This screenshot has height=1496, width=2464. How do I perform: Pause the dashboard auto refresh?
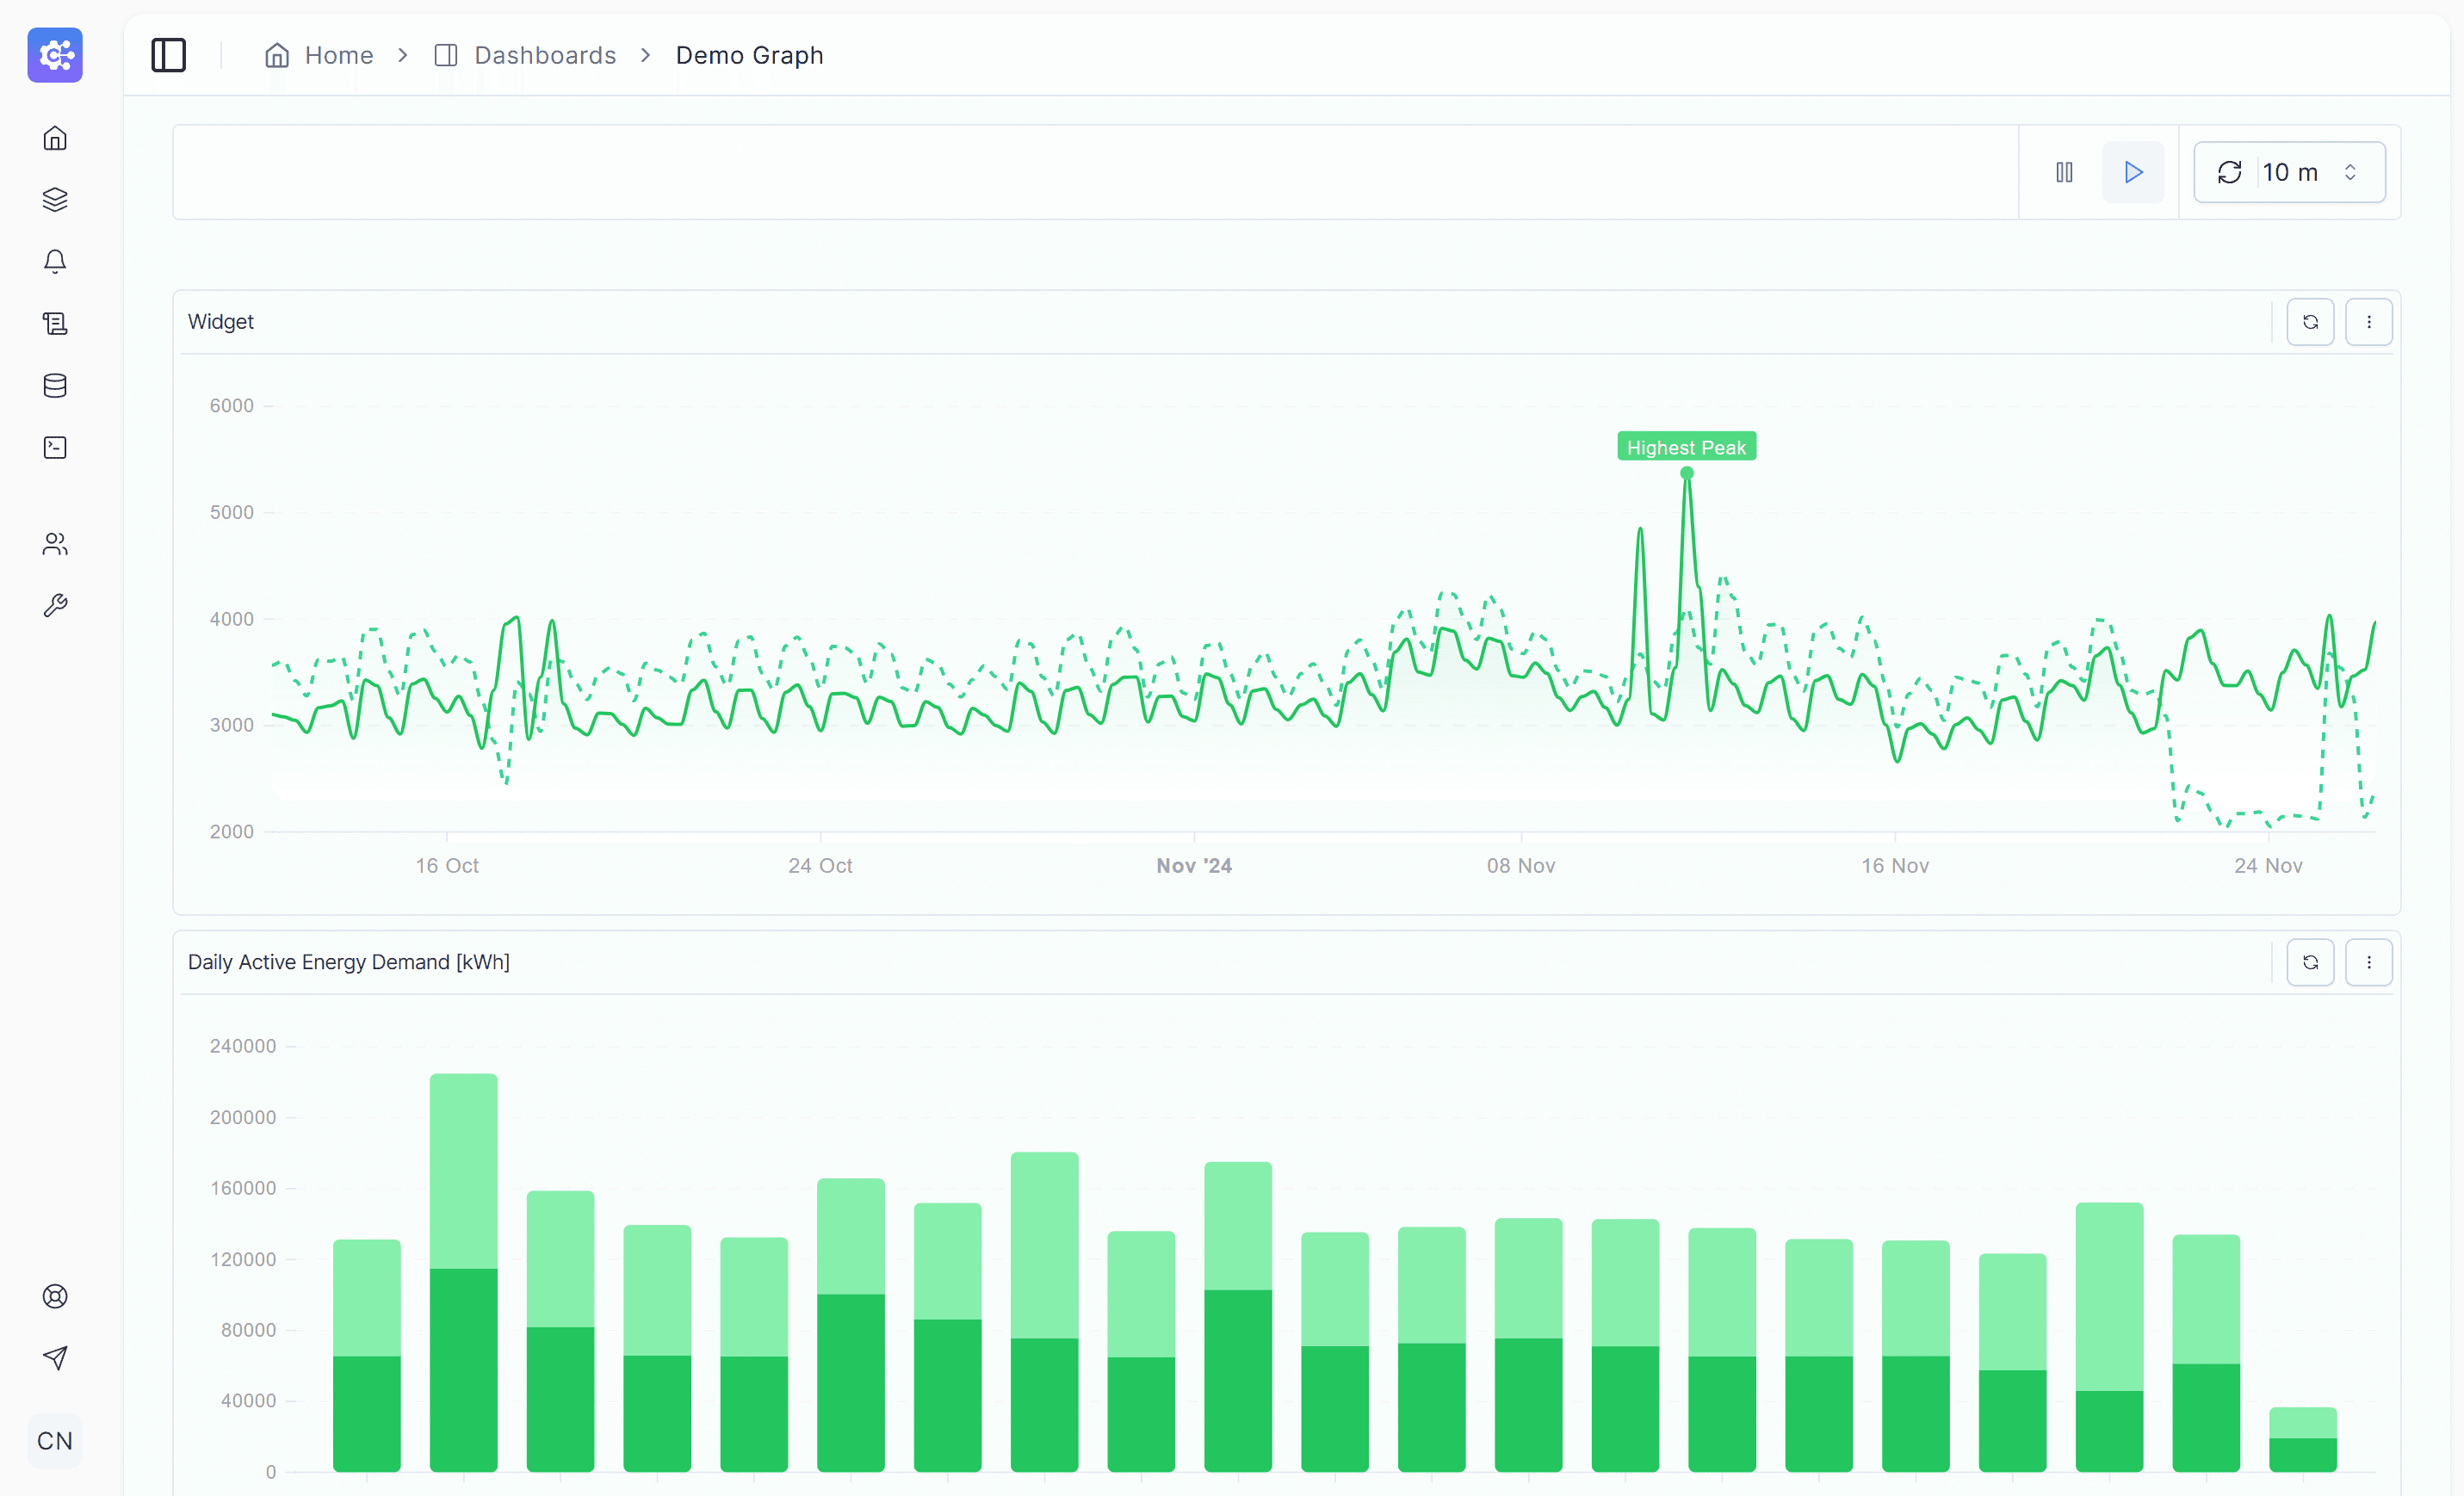point(2064,172)
